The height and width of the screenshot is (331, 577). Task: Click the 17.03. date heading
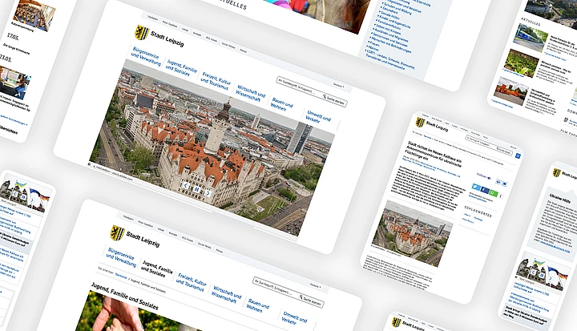click(x=13, y=36)
